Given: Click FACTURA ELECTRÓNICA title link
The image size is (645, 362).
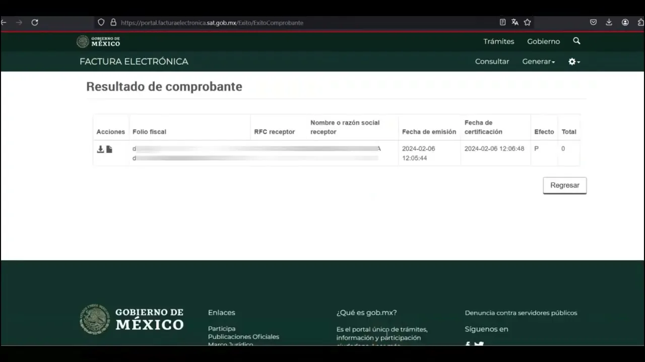Looking at the screenshot, I should [134, 61].
